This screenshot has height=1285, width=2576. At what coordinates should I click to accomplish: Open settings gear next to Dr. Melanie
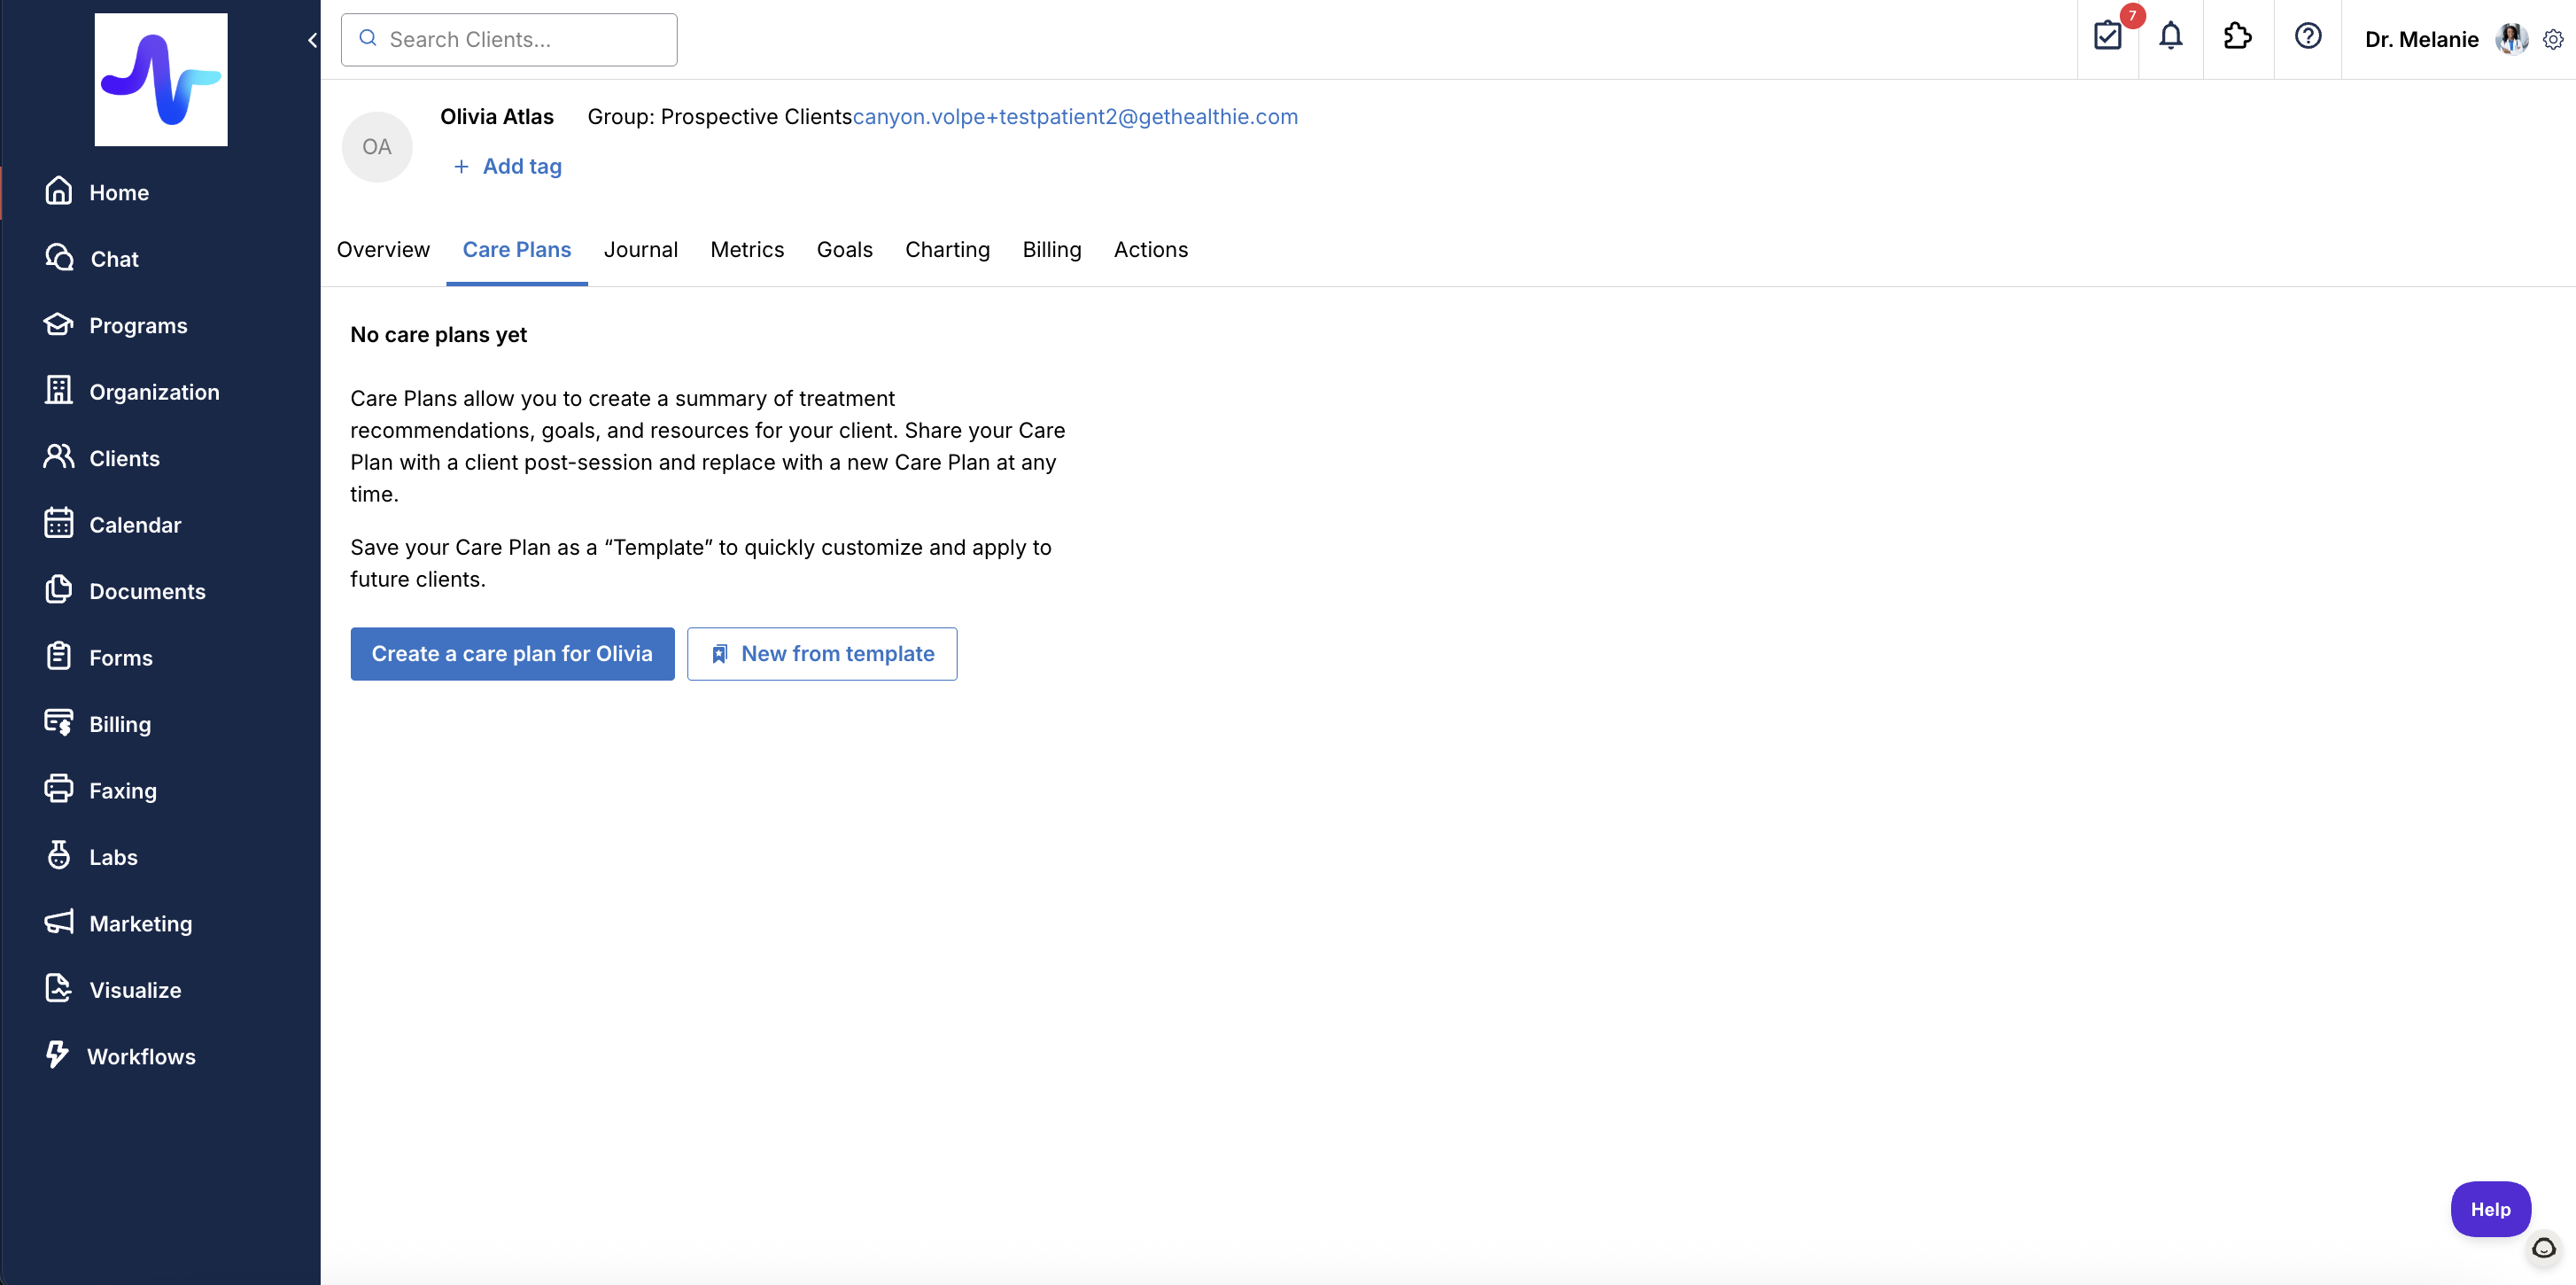[x=2552, y=39]
